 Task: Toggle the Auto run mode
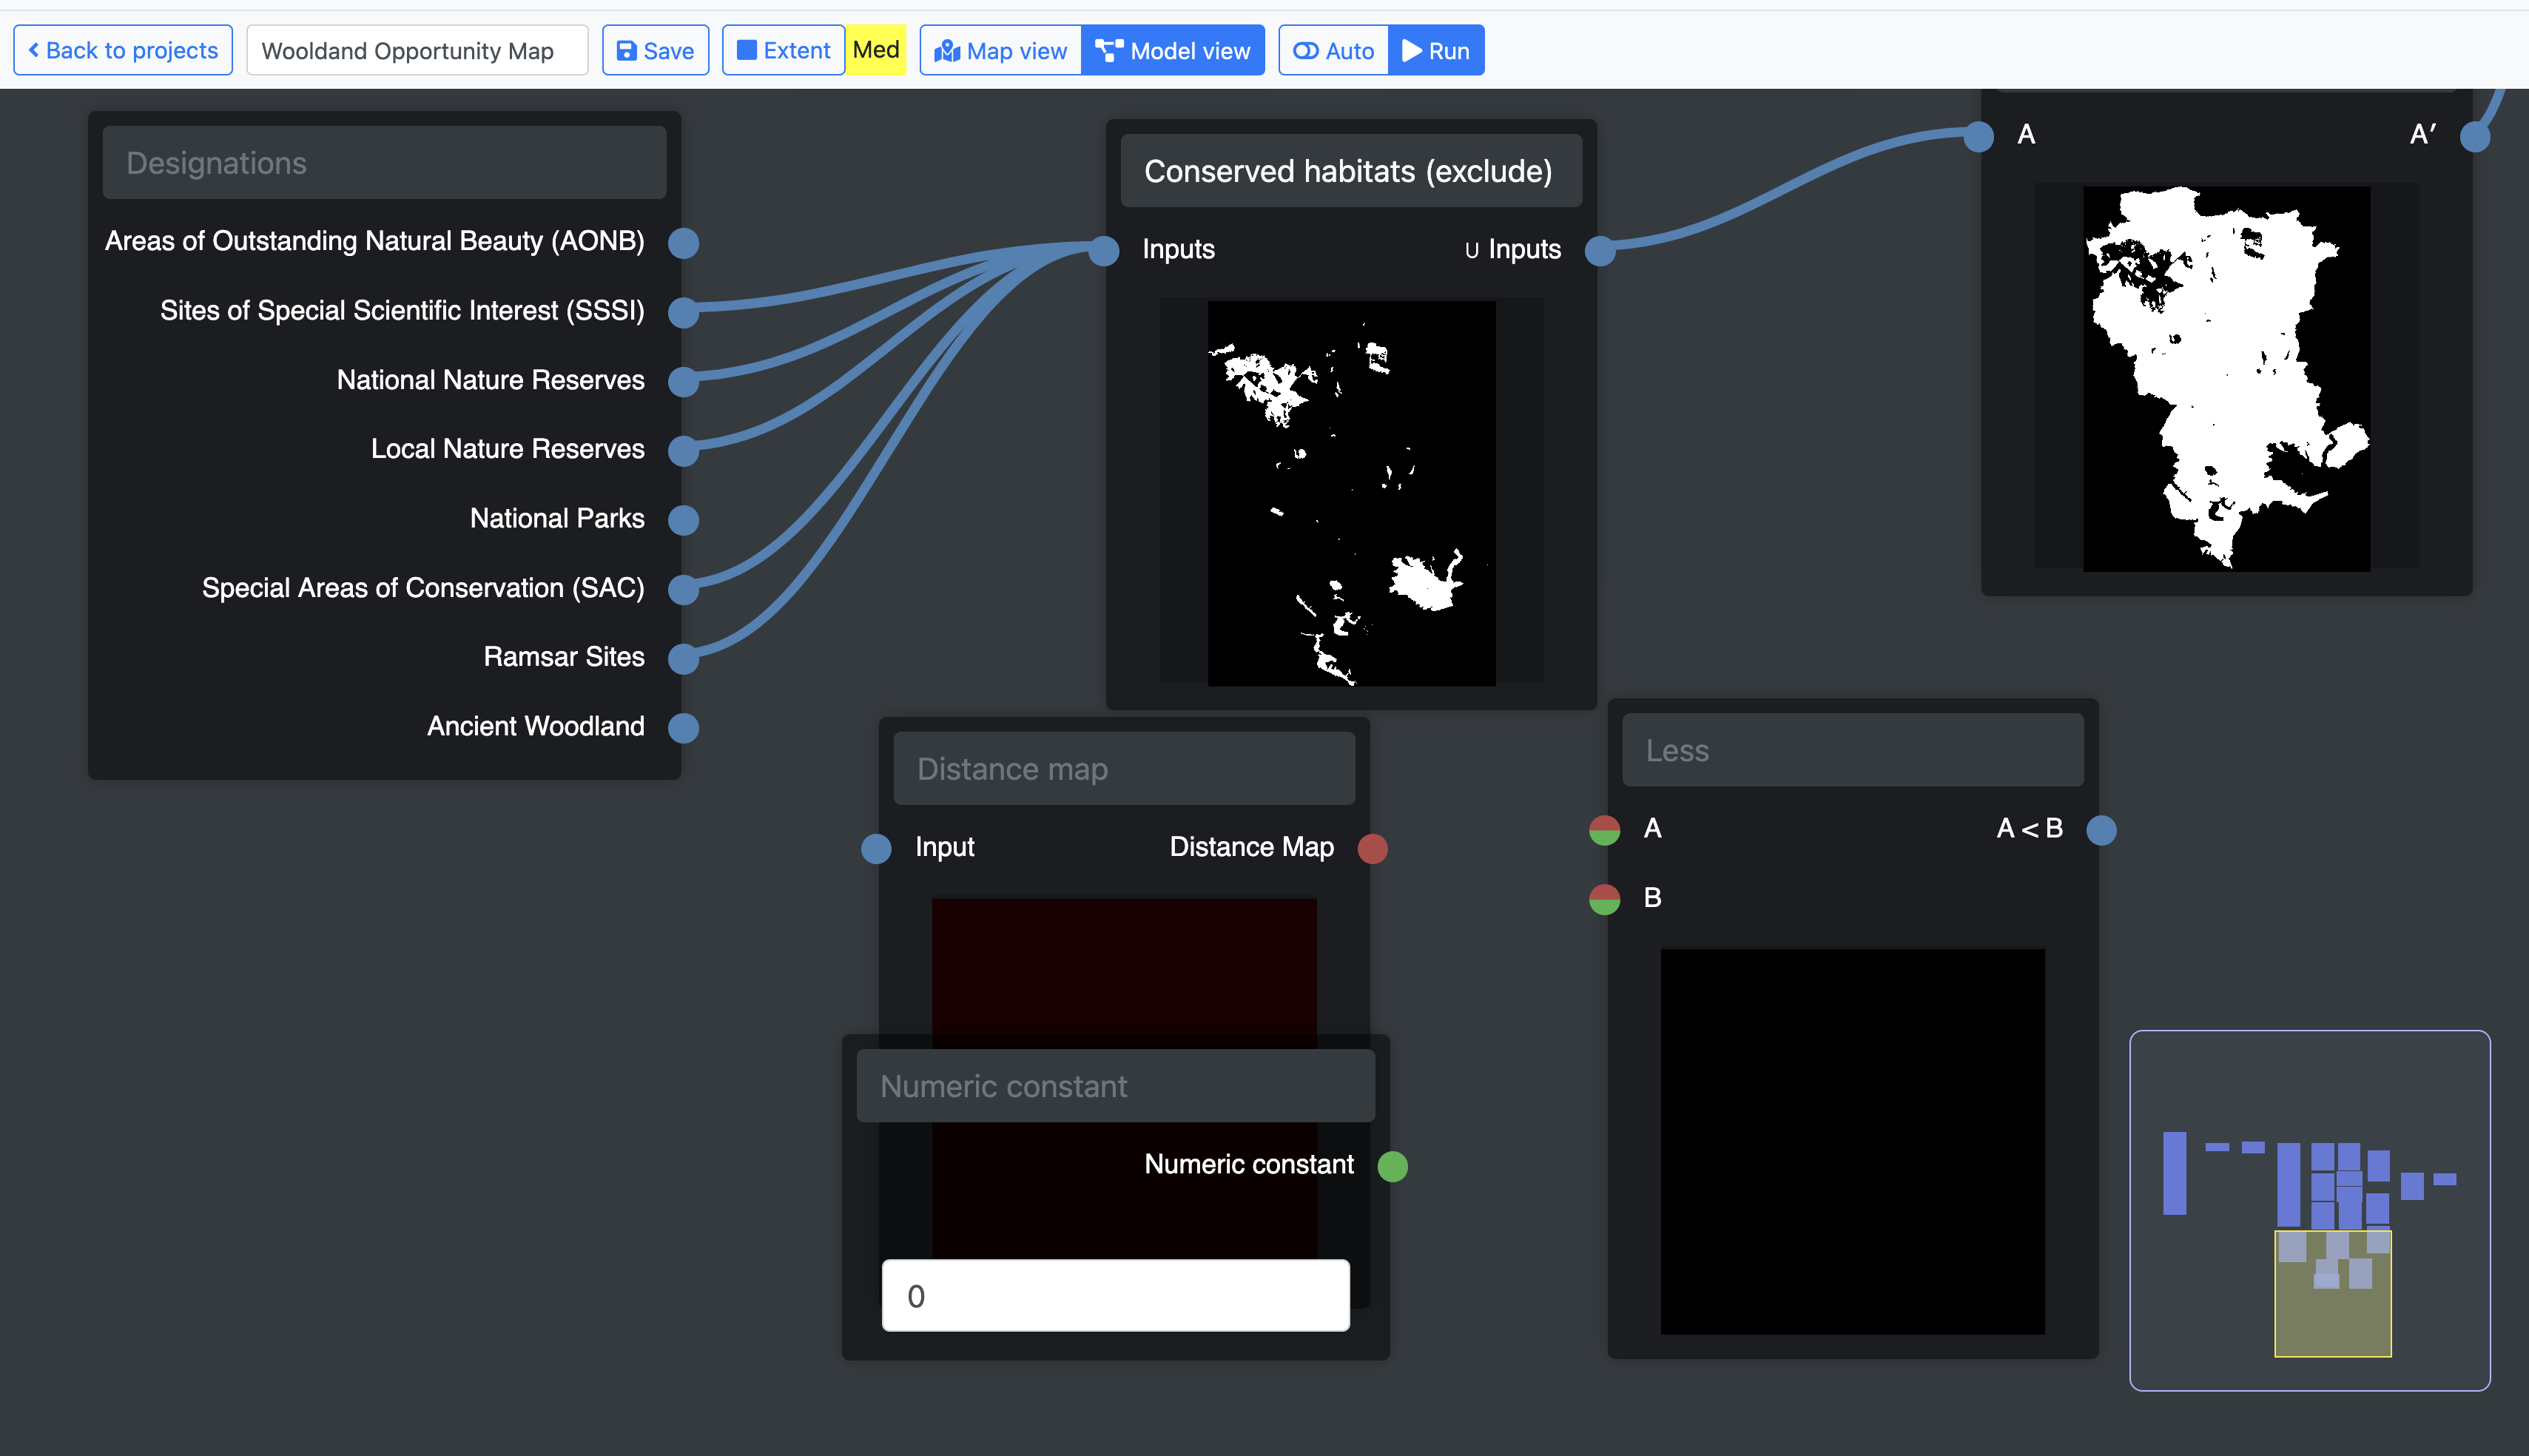1333,51
